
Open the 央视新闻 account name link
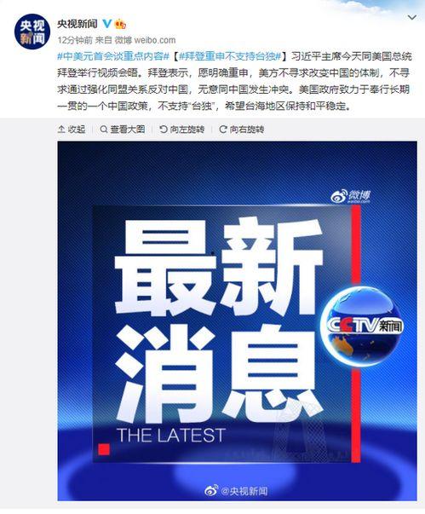78,24
